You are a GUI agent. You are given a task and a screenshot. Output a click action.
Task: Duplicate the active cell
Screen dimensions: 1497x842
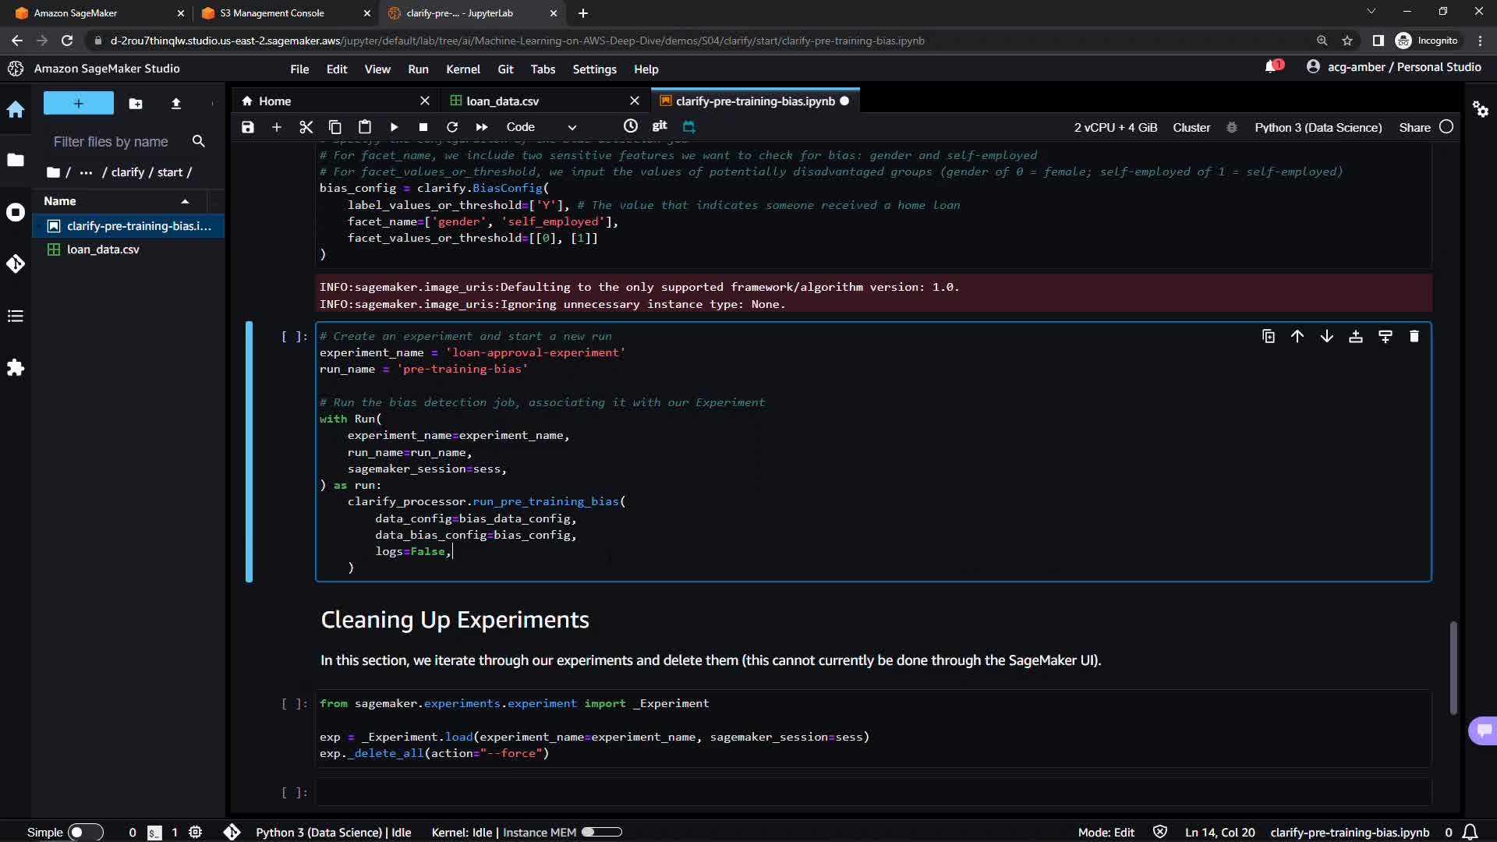coord(1269,337)
